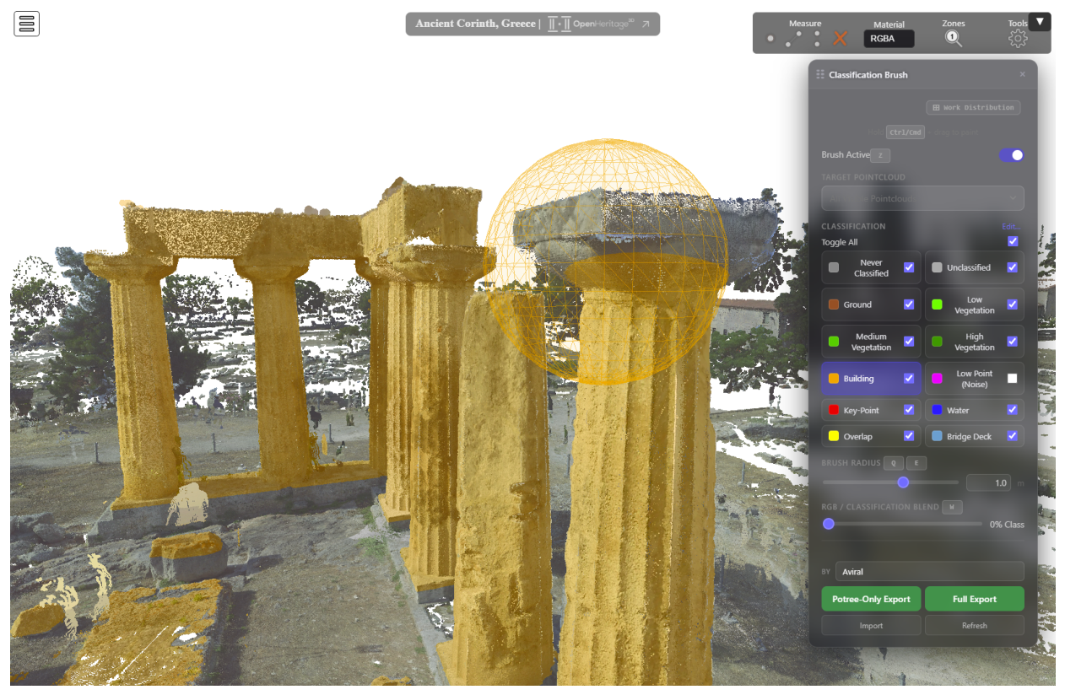Expand the Target Pointcloud dropdown
The image size is (1065, 695).
click(922, 198)
